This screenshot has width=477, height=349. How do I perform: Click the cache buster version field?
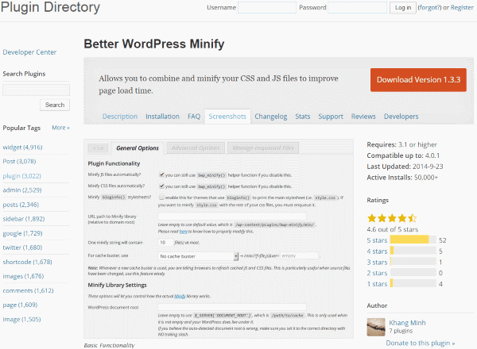tap(299, 256)
